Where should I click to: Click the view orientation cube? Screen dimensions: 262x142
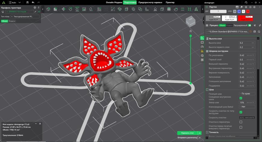pyautogui.click(x=191, y=21)
